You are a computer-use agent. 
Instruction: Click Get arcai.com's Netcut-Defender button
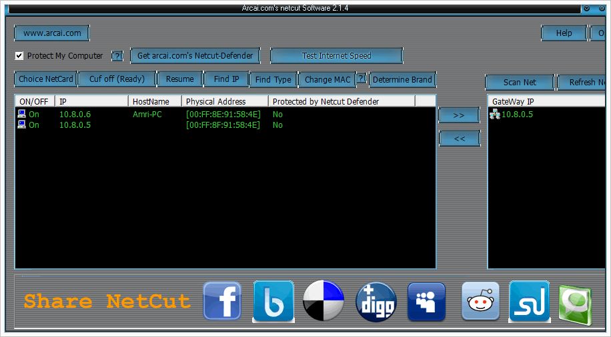point(195,56)
